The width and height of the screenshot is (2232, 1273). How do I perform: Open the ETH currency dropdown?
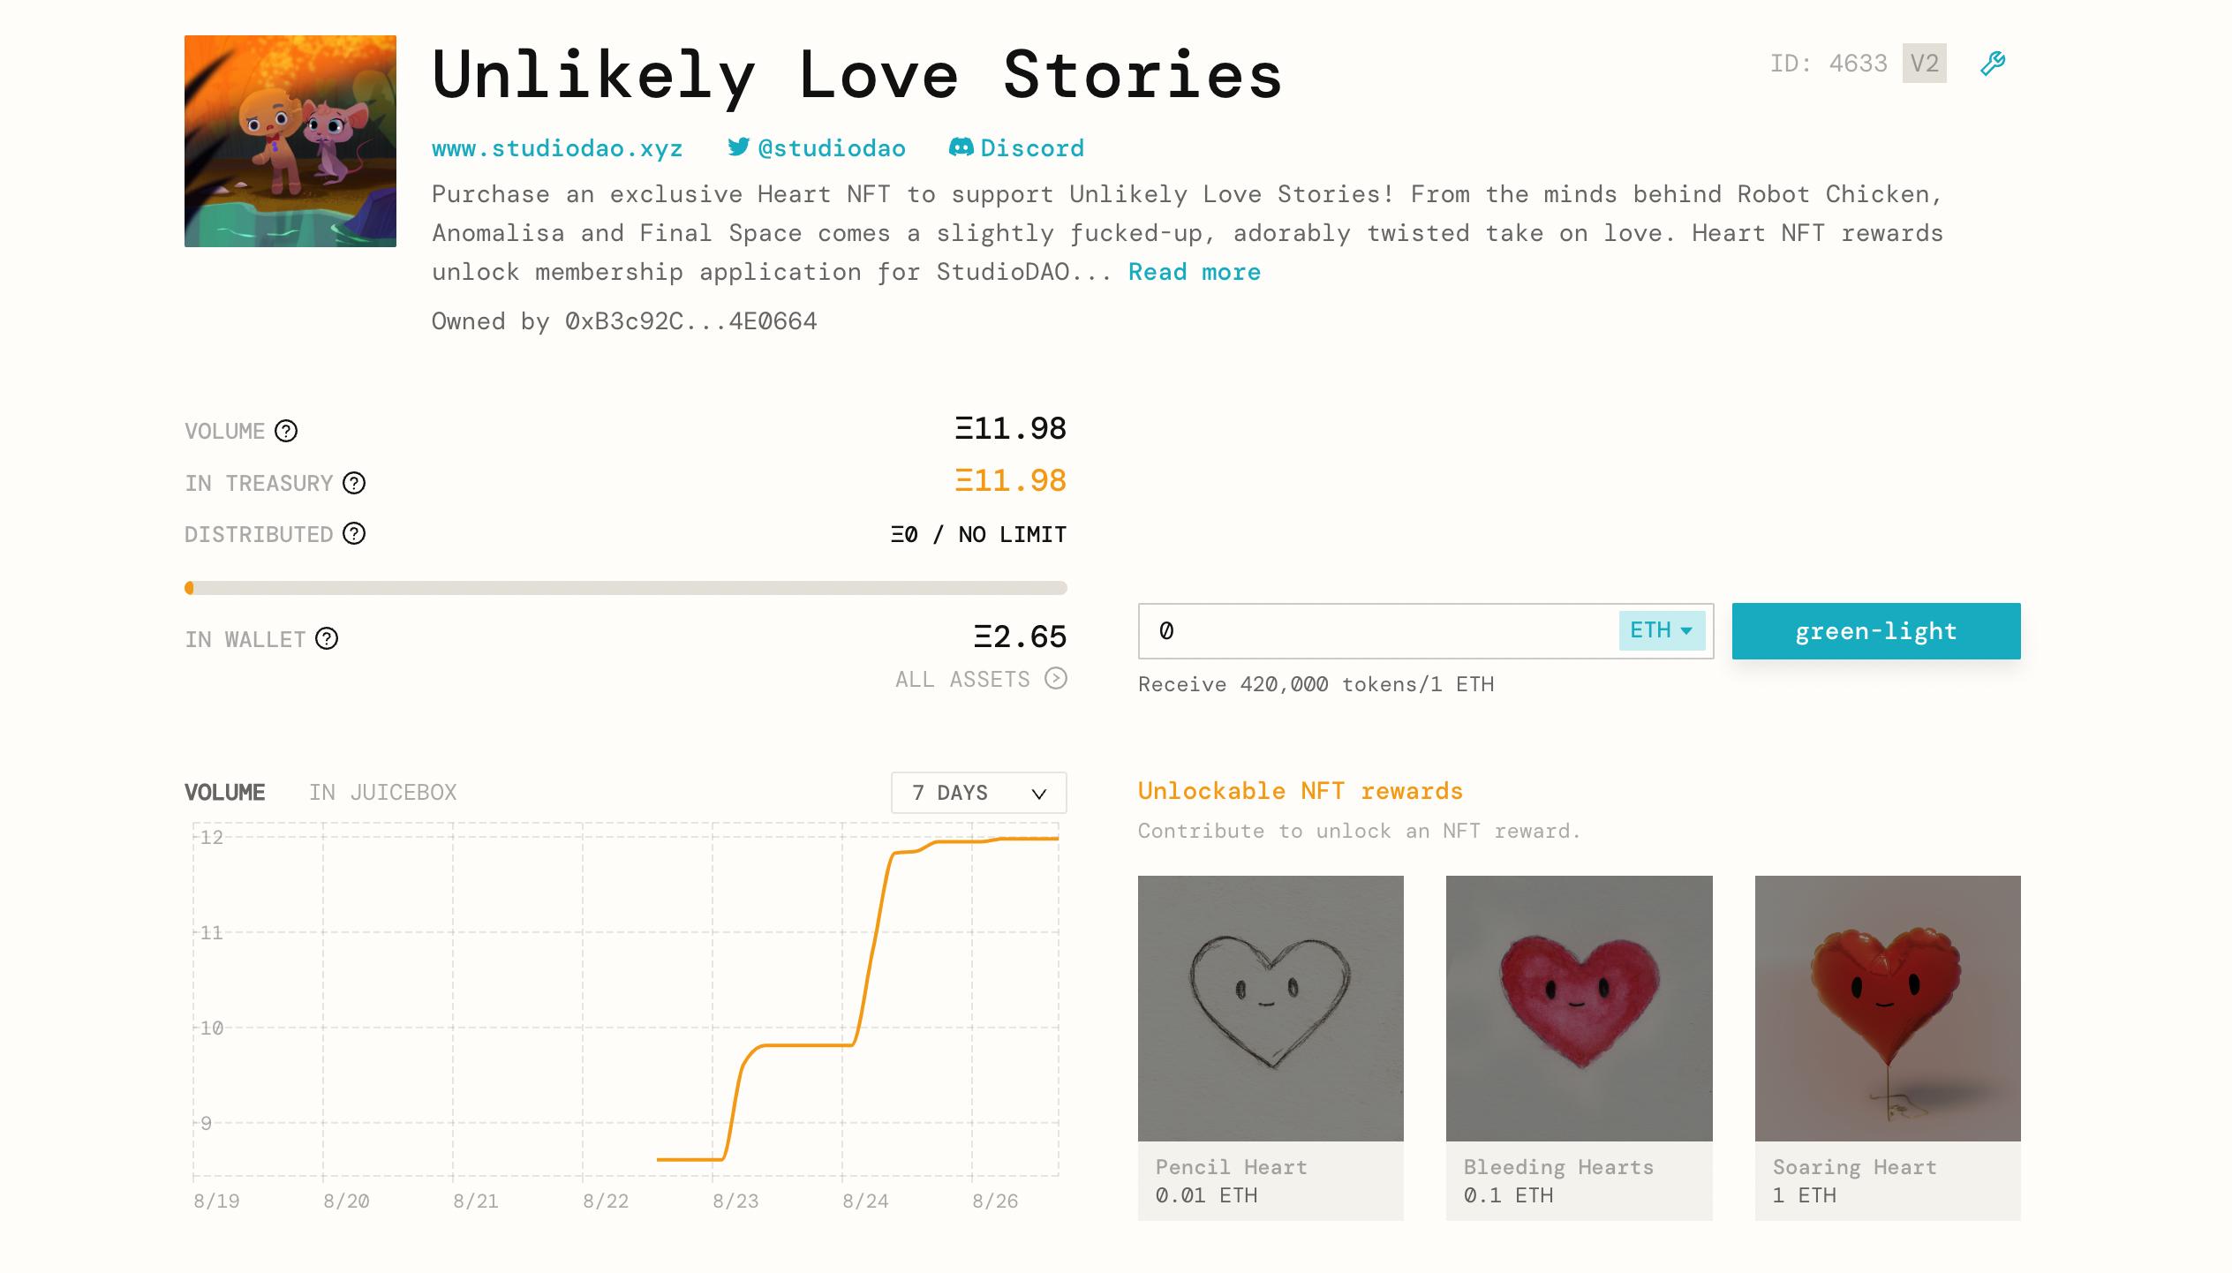[1661, 630]
